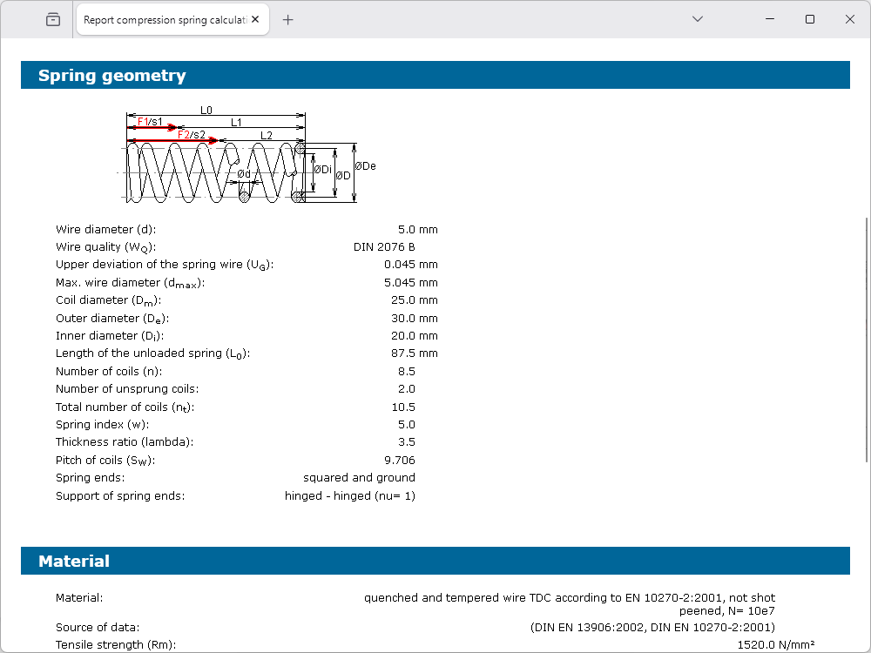Close the Report compression spring tab
The image size is (871, 653).
[256, 20]
